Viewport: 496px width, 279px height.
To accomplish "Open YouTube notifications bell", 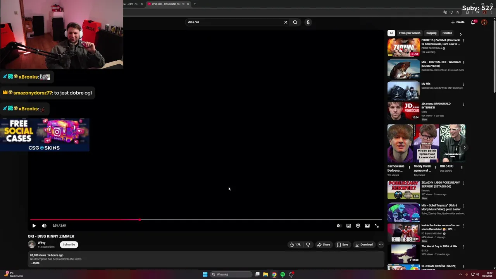I will (473, 22).
